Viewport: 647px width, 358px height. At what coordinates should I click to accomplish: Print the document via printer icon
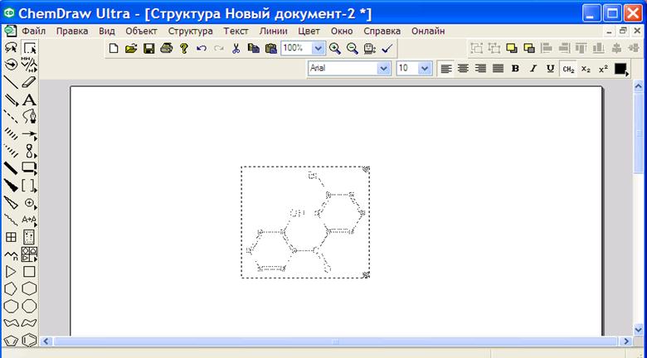click(166, 48)
